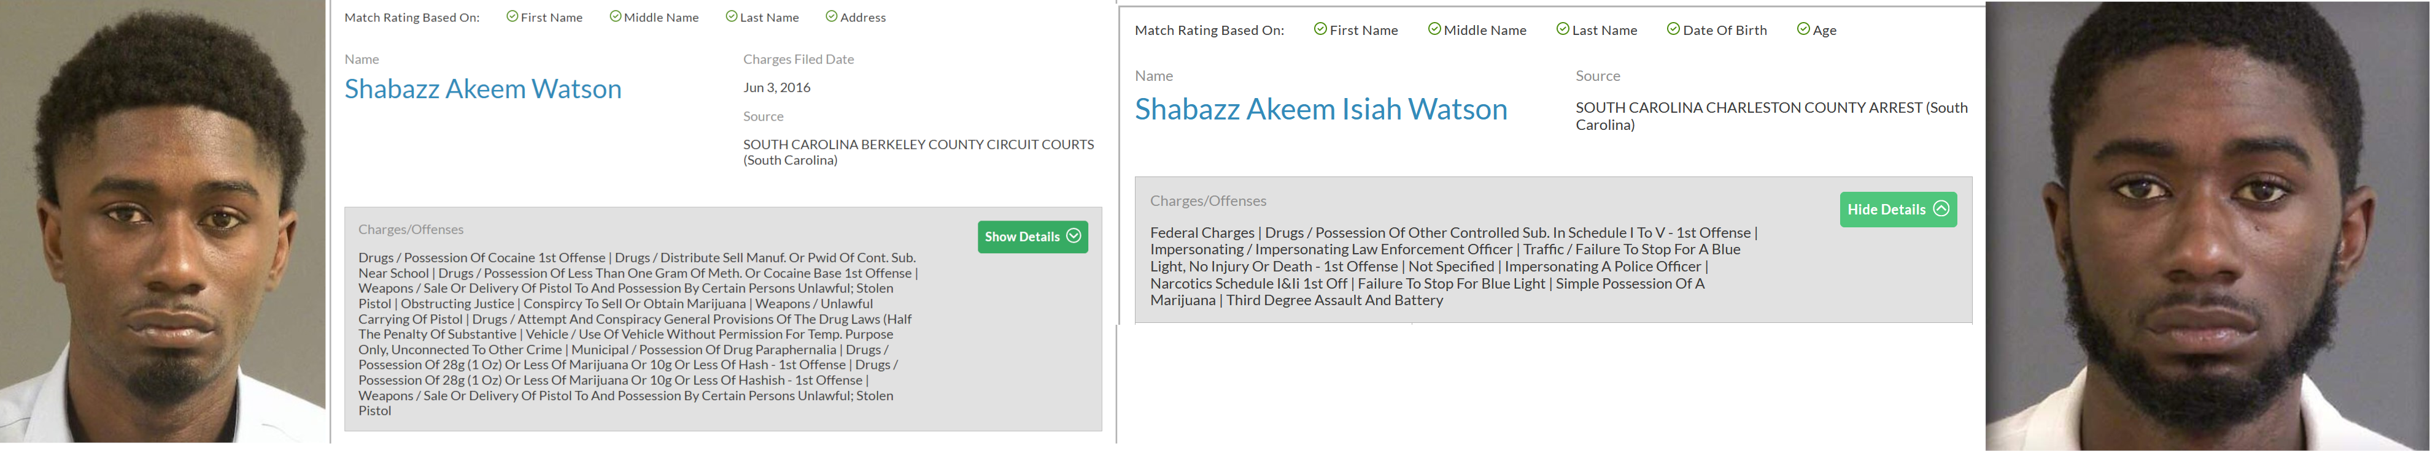The height and width of the screenshot is (451, 2430).
Task: Click Last Name checkmark in Charleston County record
Action: click(1562, 29)
